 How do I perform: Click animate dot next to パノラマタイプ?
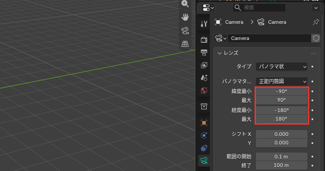pos(312,81)
